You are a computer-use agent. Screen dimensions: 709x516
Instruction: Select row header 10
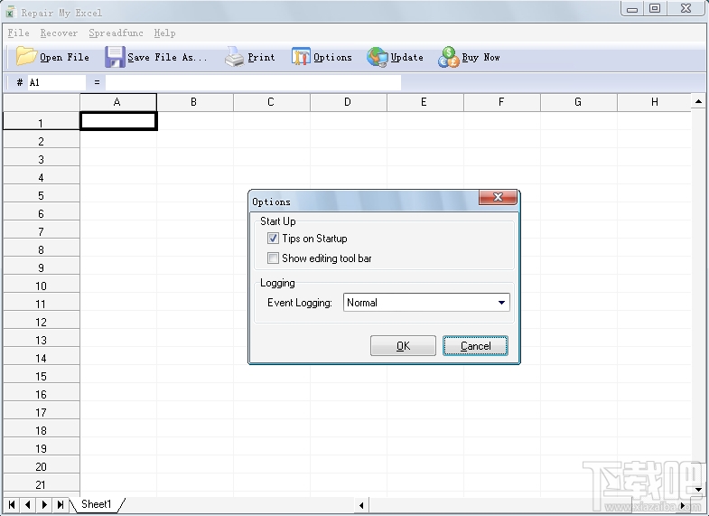[x=42, y=284]
